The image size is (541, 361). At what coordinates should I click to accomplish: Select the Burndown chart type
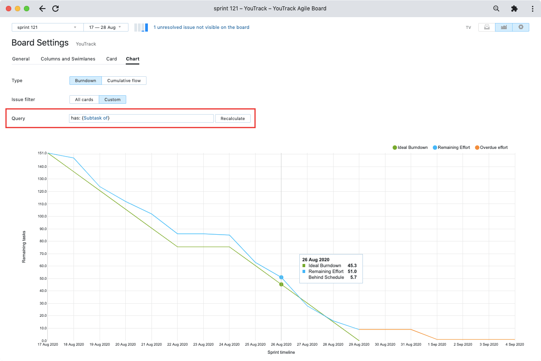pos(85,81)
